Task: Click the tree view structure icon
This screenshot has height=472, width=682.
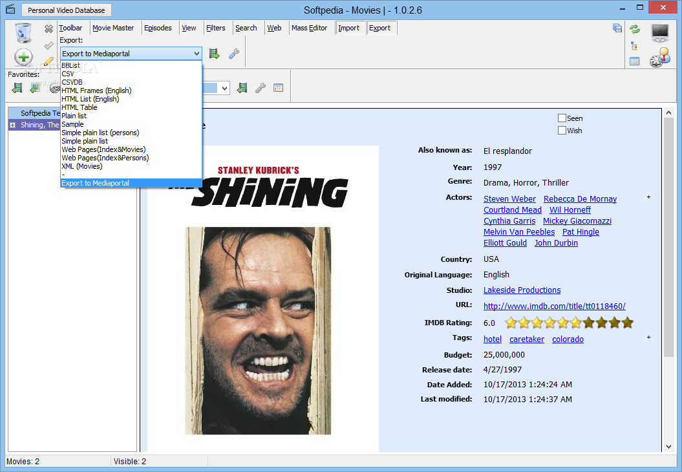Action: coord(634,46)
